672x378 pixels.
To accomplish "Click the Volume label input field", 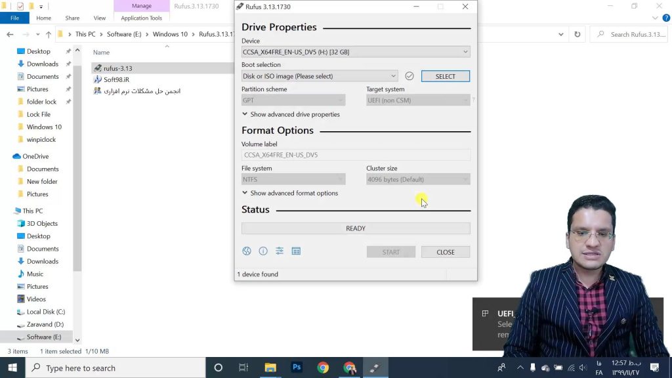I will coord(356,155).
